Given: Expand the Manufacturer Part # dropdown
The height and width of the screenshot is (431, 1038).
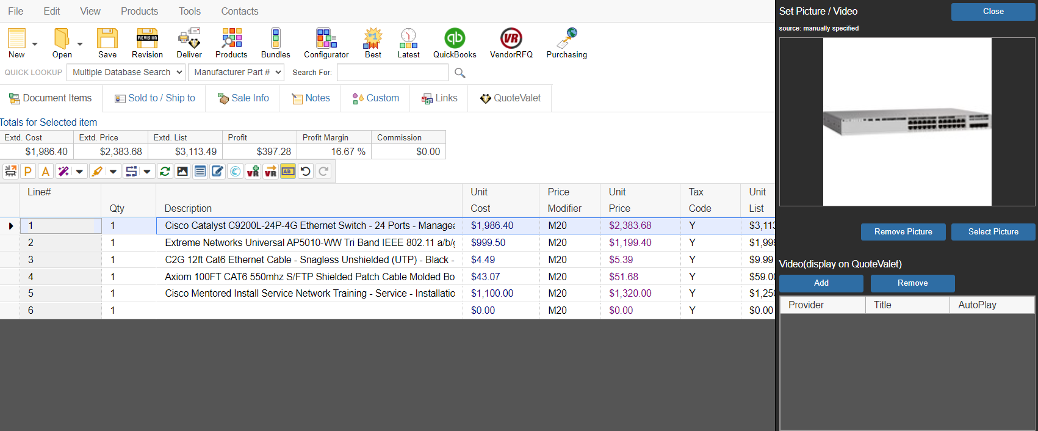Looking at the screenshot, I should coord(236,72).
